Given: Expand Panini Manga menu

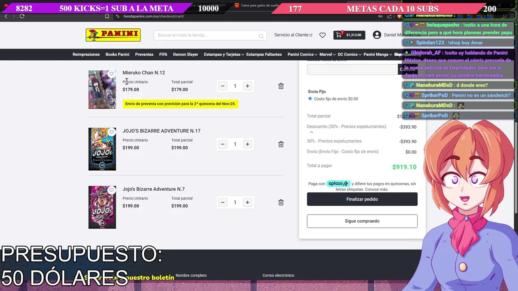Looking at the screenshot, I should click(x=378, y=54).
